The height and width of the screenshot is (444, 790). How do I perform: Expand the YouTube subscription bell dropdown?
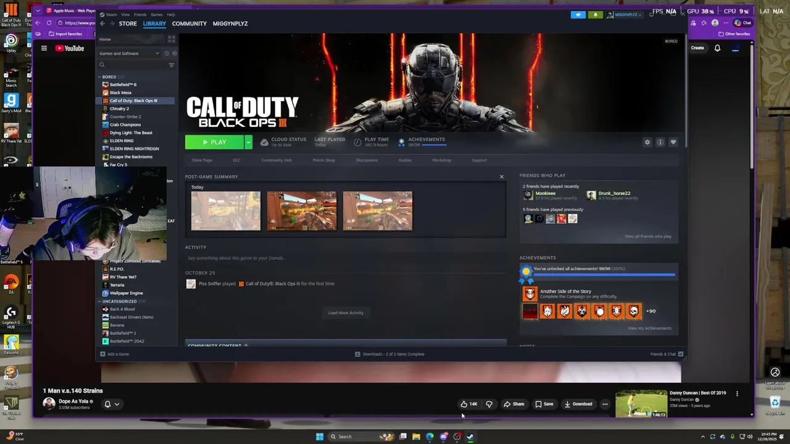(112, 405)
